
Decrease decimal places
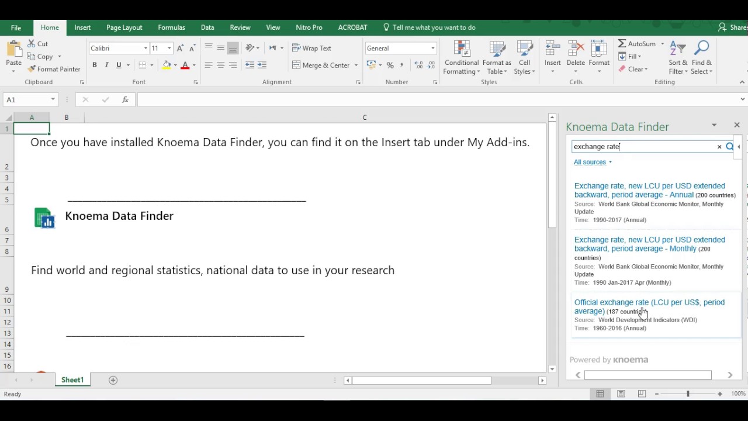click(x=431, y=65)
